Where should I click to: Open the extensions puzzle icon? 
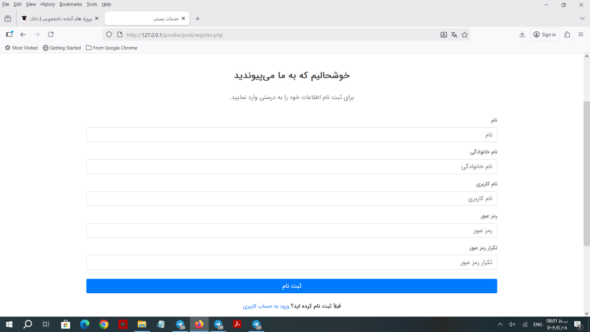[567, 35]
